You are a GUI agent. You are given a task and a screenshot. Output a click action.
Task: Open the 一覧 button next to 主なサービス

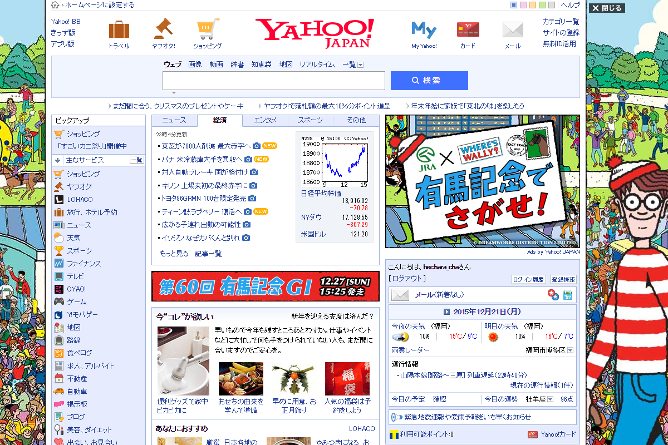[137, 160]
